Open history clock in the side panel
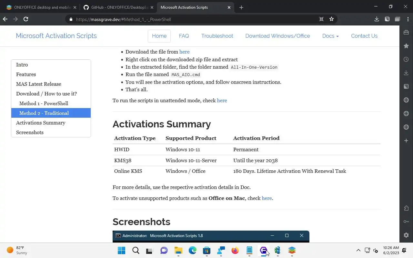This screenshot has width=413, height=258. (406, 59)
